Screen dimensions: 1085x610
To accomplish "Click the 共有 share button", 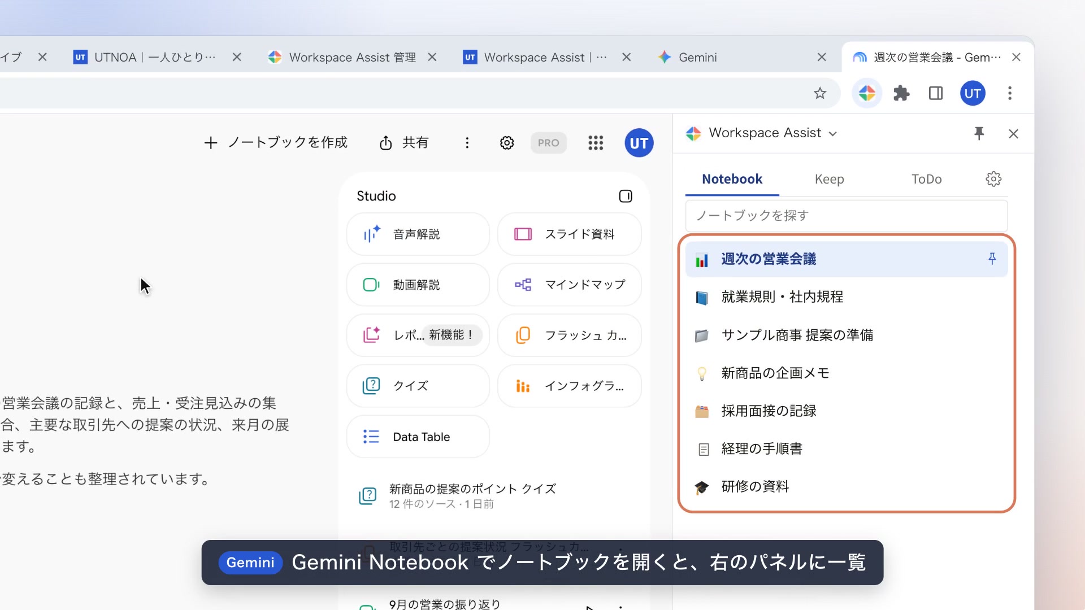I will point(404,142).
